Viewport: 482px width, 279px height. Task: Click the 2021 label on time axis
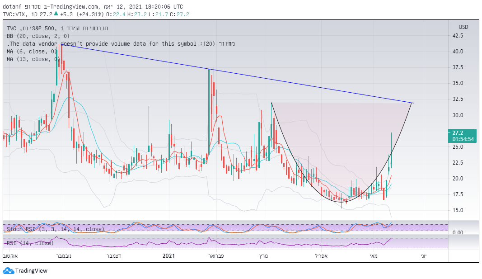coord(168,256)
